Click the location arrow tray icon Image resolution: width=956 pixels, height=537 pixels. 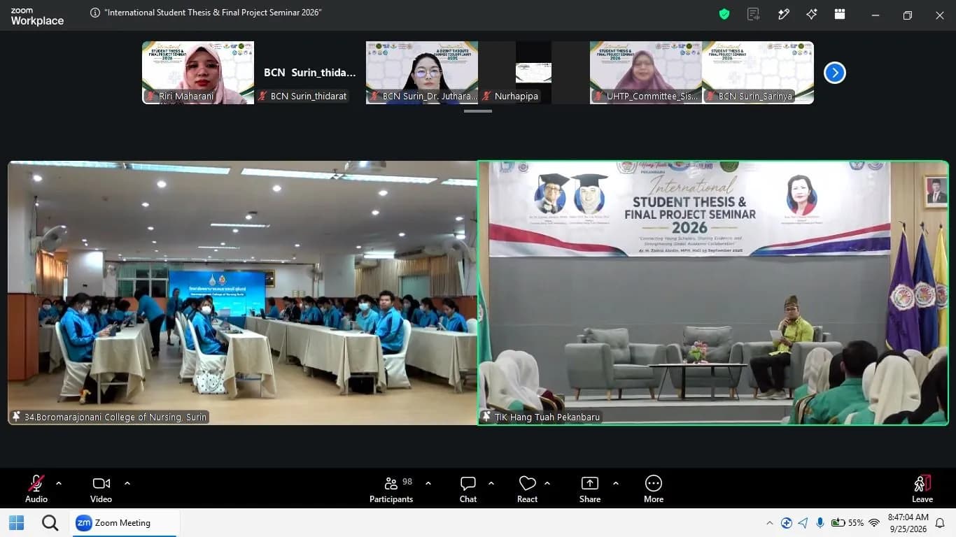pos(803,523)
